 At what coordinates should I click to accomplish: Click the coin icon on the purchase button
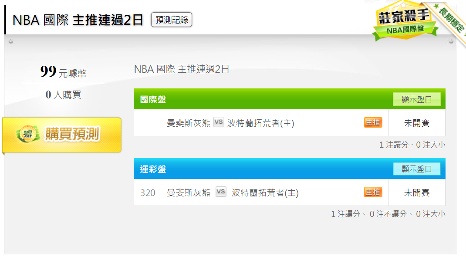click(28, 134)
